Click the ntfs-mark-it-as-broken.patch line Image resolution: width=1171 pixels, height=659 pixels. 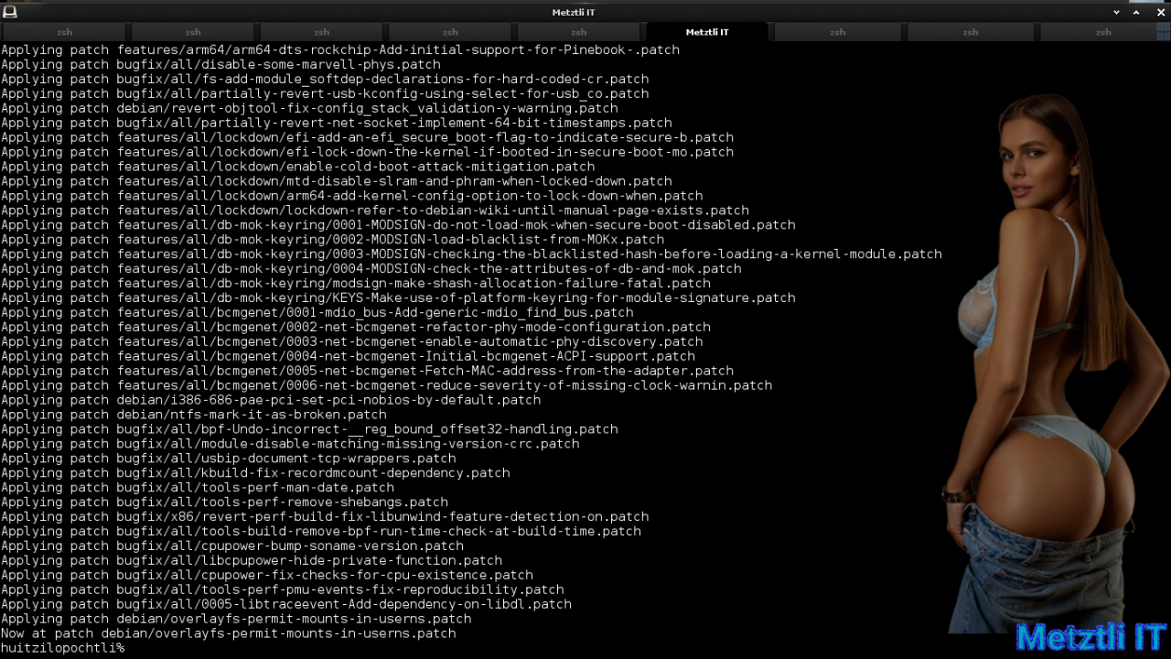[193, 415]
